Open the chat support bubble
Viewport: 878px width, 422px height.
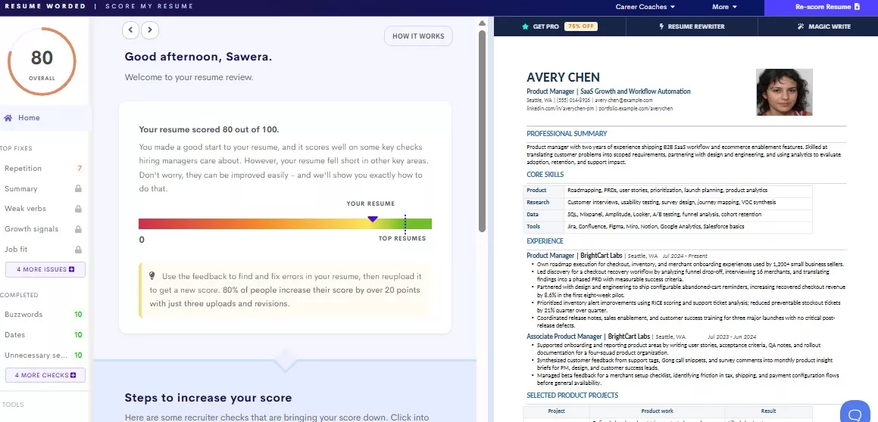[855, 414]
